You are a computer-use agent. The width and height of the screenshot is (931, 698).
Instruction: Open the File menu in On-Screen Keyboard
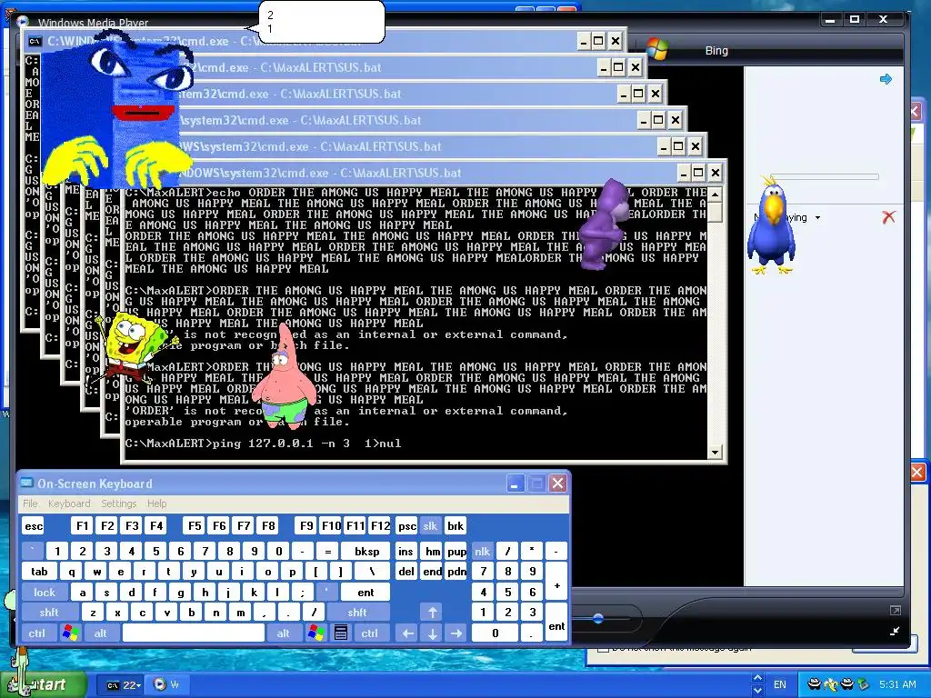(x=30, y=504)
